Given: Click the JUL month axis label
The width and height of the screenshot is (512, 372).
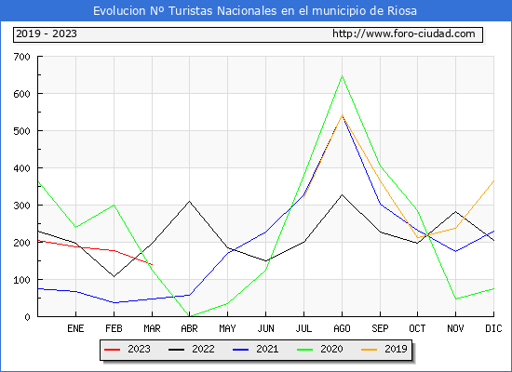Looking at the screenshot, I should pos(304,328).
